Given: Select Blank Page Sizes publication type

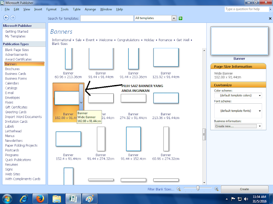Looking at the screenshot, I should pyautogui.click(x=17, y=50).
